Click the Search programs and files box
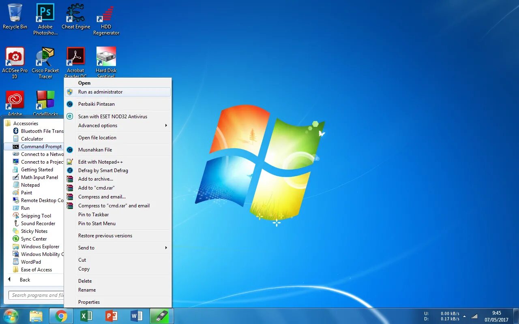 click(x=36, y=295)
